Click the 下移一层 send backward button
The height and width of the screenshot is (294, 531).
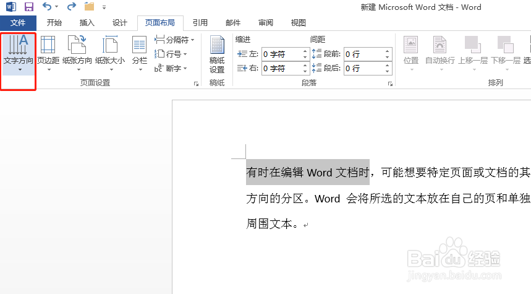click(x=506, y=54)
